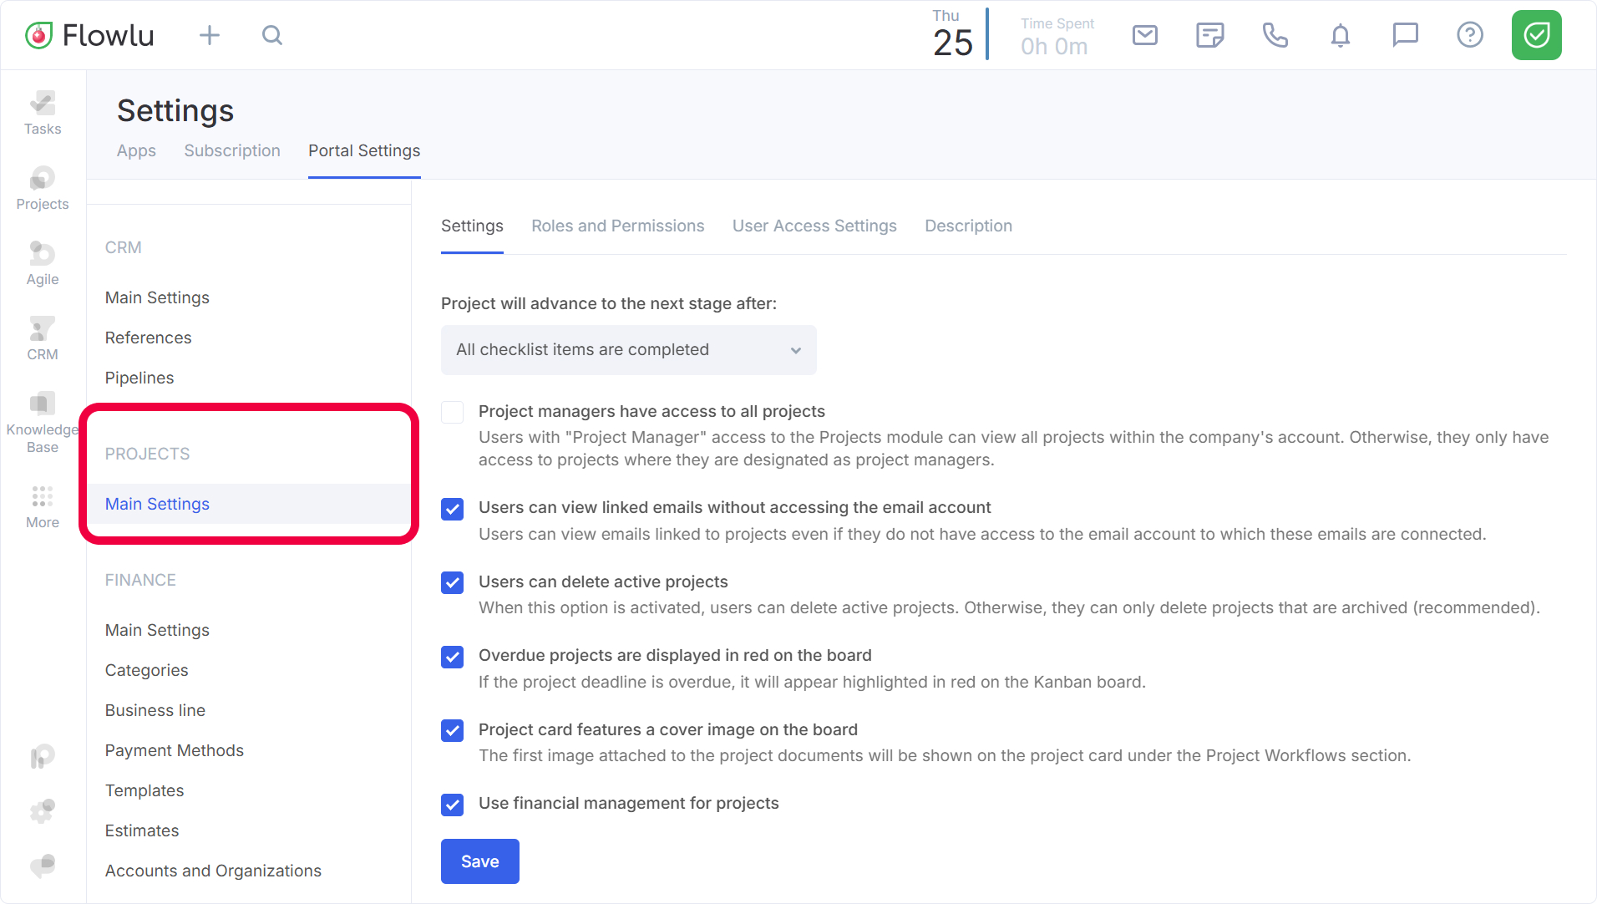Toggle use financial management for projects

point(453,805)
